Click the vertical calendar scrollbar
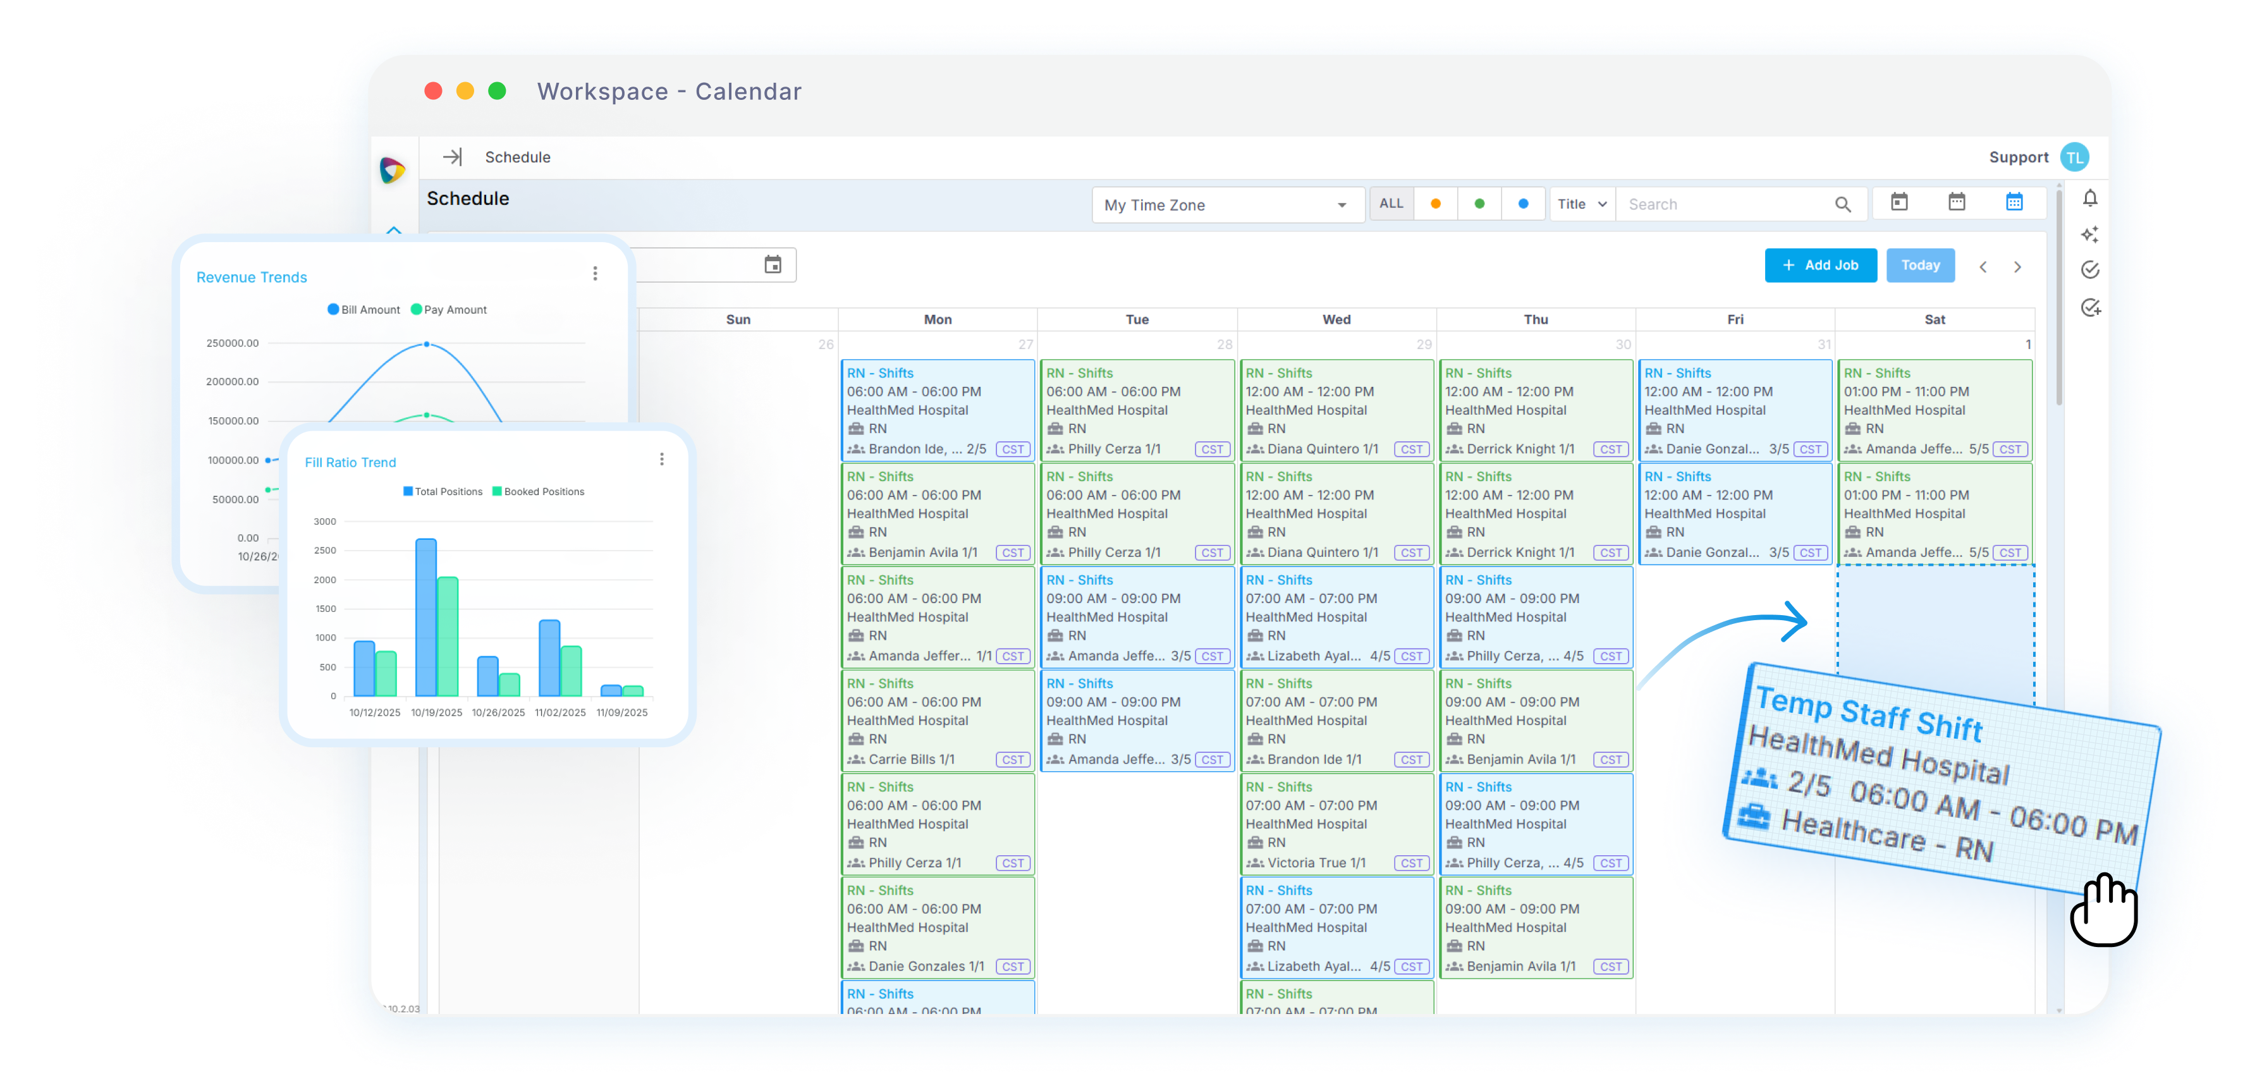Image resolution: width=2262 pixels, height=1081 pixels. tap(2059, 298)
